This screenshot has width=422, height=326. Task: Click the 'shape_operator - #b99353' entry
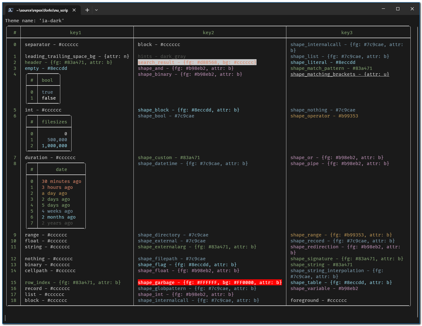coord(324,116)
